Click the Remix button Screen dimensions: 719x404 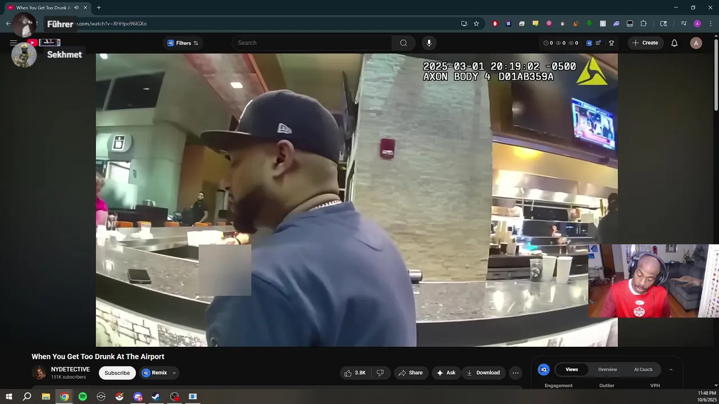click(154, 373)
